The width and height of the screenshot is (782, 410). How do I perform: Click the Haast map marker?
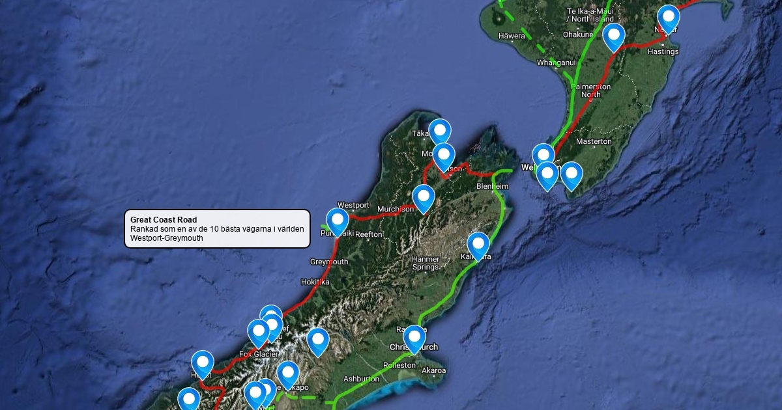pyautogui.click(x=203, y=364)
